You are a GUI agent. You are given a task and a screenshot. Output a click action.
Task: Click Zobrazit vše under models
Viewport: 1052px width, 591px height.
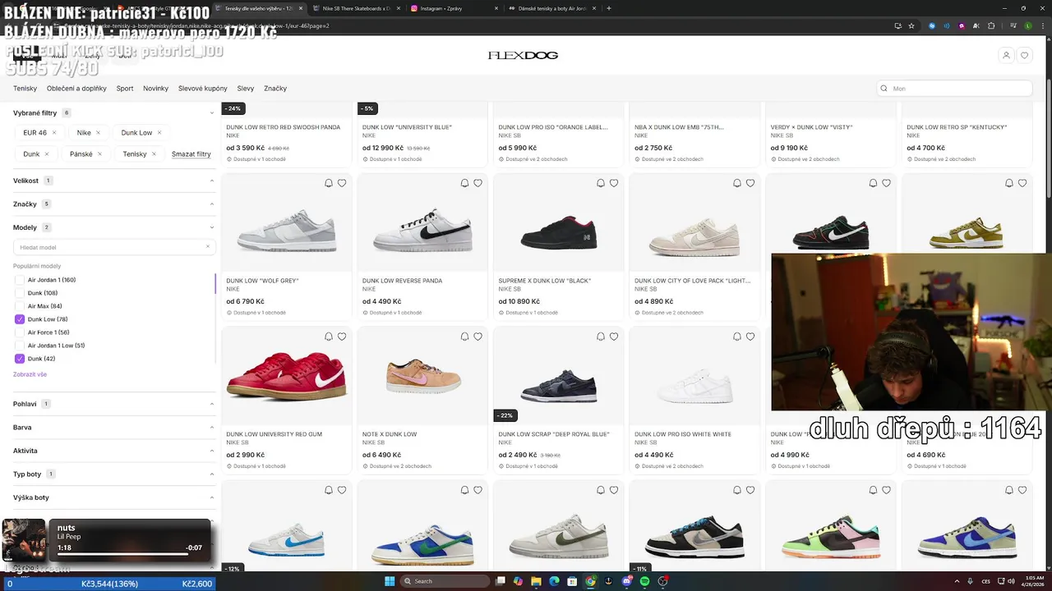30,374
